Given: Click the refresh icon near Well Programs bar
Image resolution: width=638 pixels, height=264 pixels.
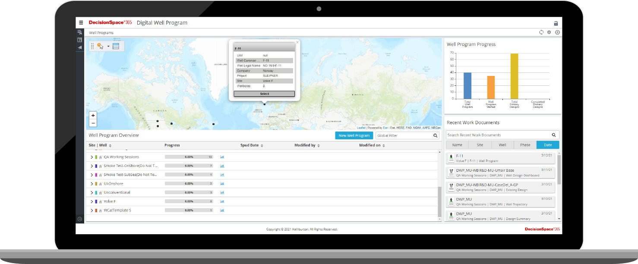Looking at the screenshot, I should tap(541, 32).
